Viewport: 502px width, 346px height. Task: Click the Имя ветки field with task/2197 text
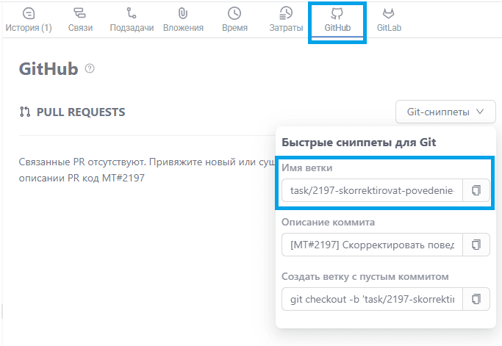click(372, 190)
